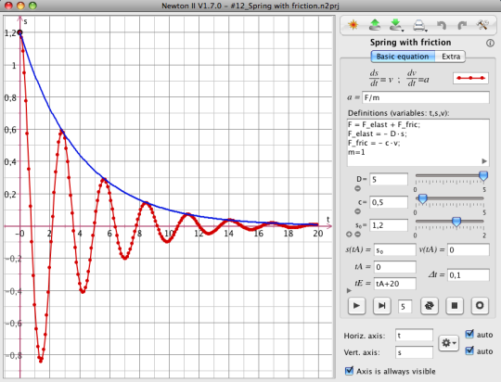Edit the tA start time field

pos(395,267)
